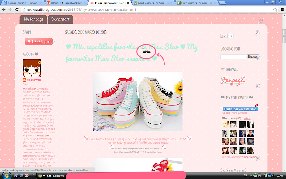
Task: Click wrench edit icon below Fanpage logo
Action: coord(257,85)
